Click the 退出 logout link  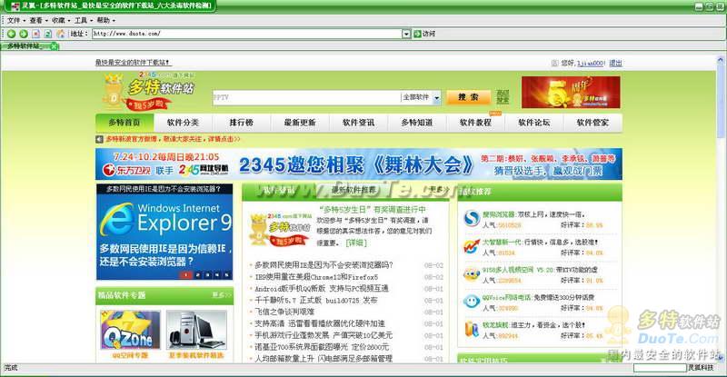(615, 63)
